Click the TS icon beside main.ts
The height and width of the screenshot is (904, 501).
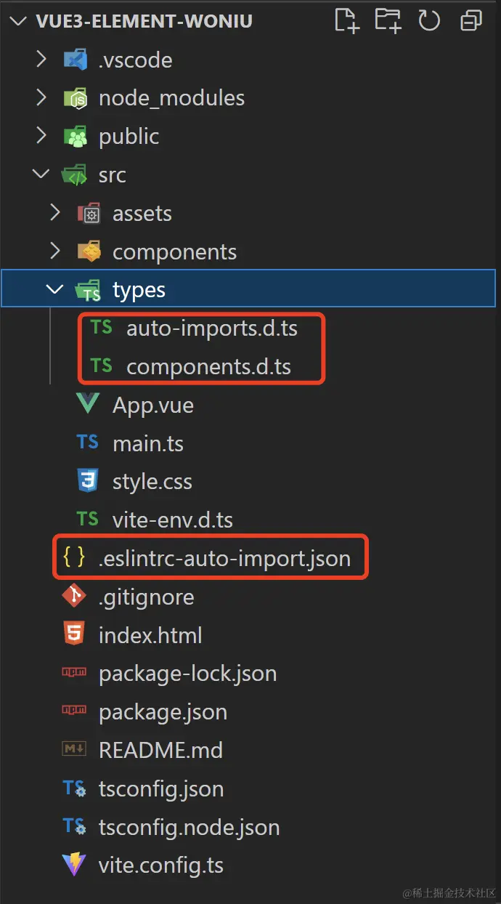point(86,443)
